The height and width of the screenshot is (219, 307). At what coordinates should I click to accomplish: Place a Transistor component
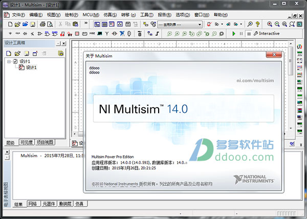(32, 34)
